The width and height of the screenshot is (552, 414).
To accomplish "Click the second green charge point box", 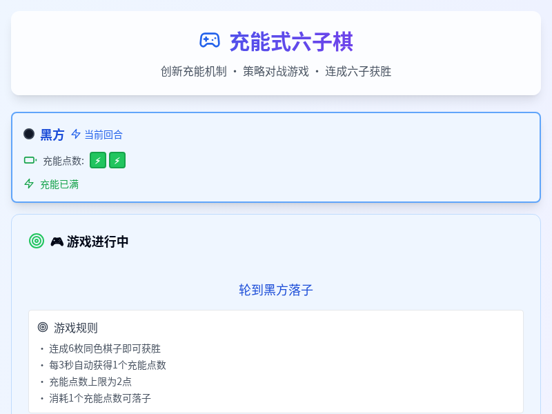I will [x=117, y=161].
